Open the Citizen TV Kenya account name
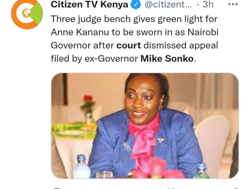 pyautogui.click(x=89, y=5)
